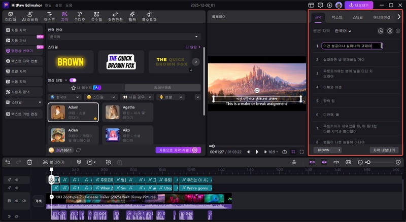Image resolution: width=406 pixels, height=222 pixels.
Task: Take a snapshot with the camera icon
Action: pos(284,152)
